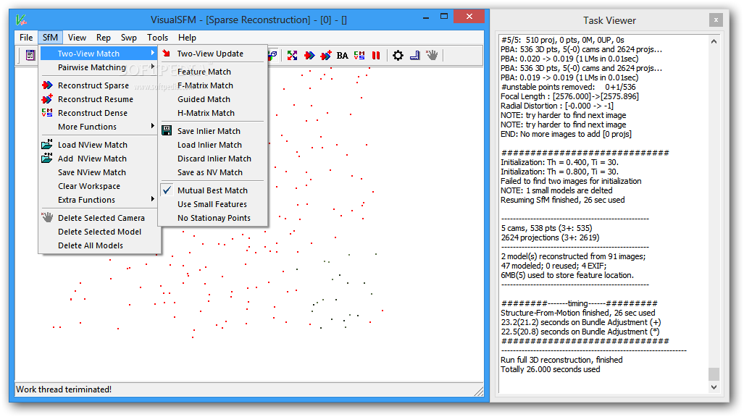The image size is (744, 417).
Task: Click the hand delete-camera toolbar icon
Action: [432, 55]
